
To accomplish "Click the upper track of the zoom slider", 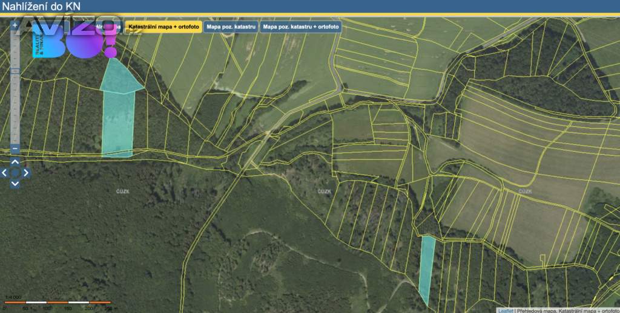I will pos(15,48).
